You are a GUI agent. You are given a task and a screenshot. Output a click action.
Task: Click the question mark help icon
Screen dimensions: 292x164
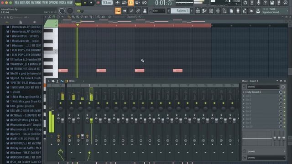[265, 3]
